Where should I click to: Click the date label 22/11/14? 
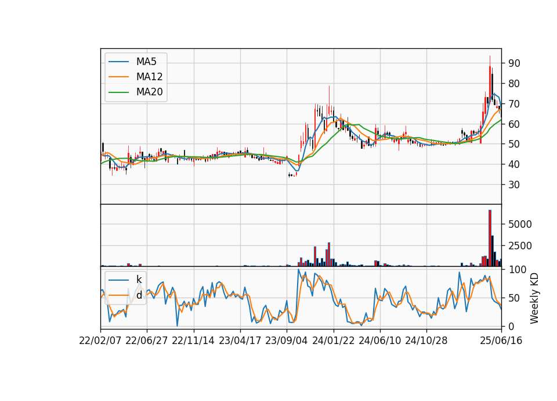click(x=193, y=341)
